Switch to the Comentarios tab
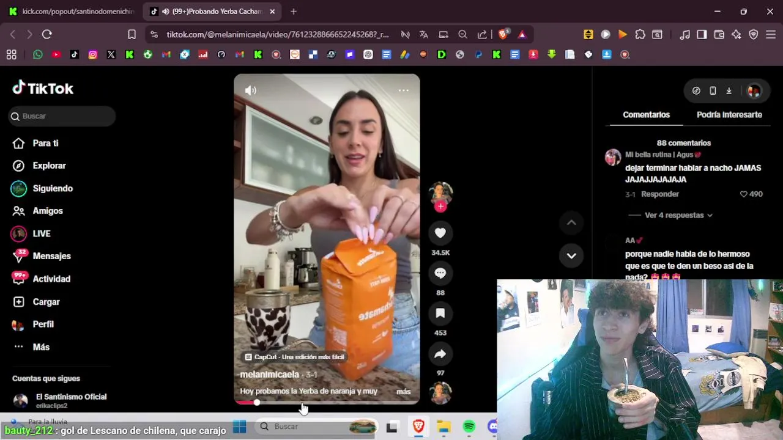 646,115
